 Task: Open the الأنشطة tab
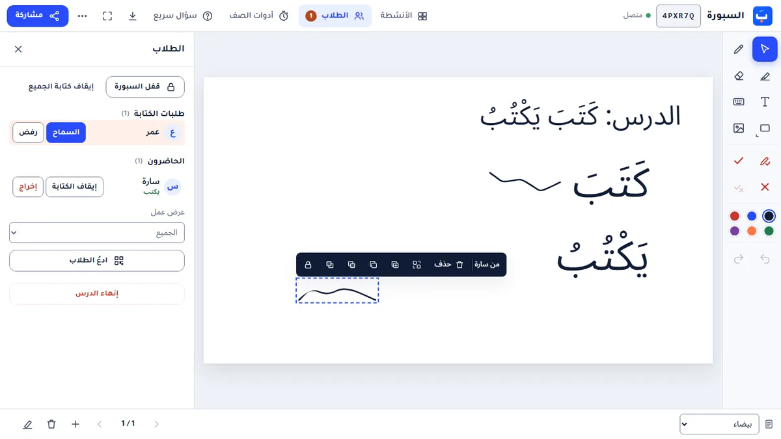404,16
